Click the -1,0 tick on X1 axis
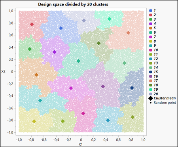The image size is (178, 147). coord(19,140)
